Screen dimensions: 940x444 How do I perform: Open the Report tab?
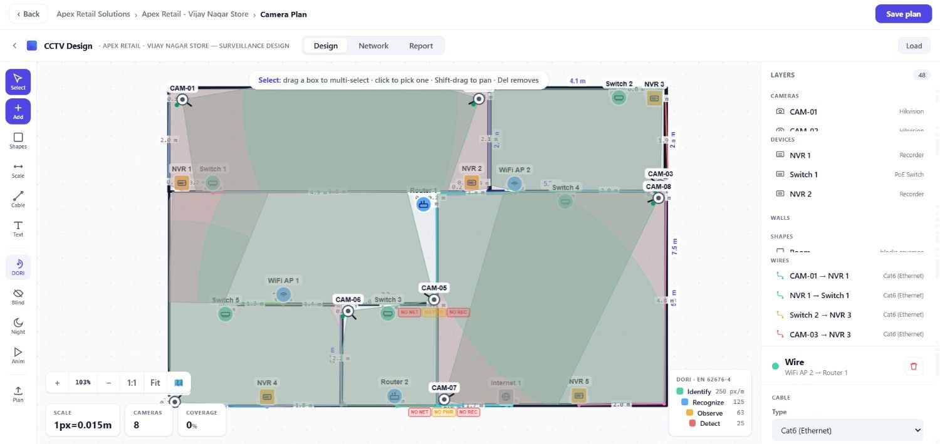click(x=421, y=46)
